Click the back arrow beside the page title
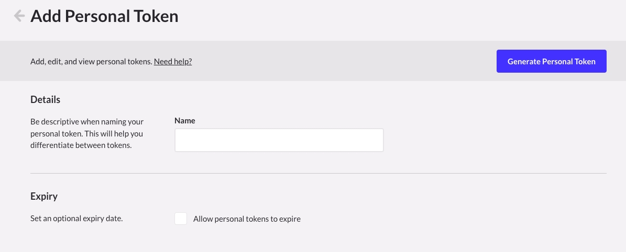Image resolution: width=626 pixels, height=252 pixels. [x=19, y=16]
